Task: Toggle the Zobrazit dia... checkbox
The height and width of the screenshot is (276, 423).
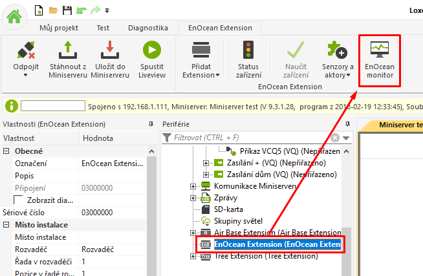Action: coord(18,200)
